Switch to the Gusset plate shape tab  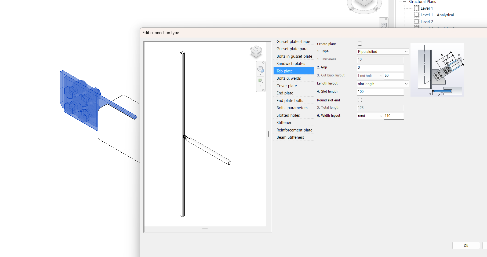point(293,42)
